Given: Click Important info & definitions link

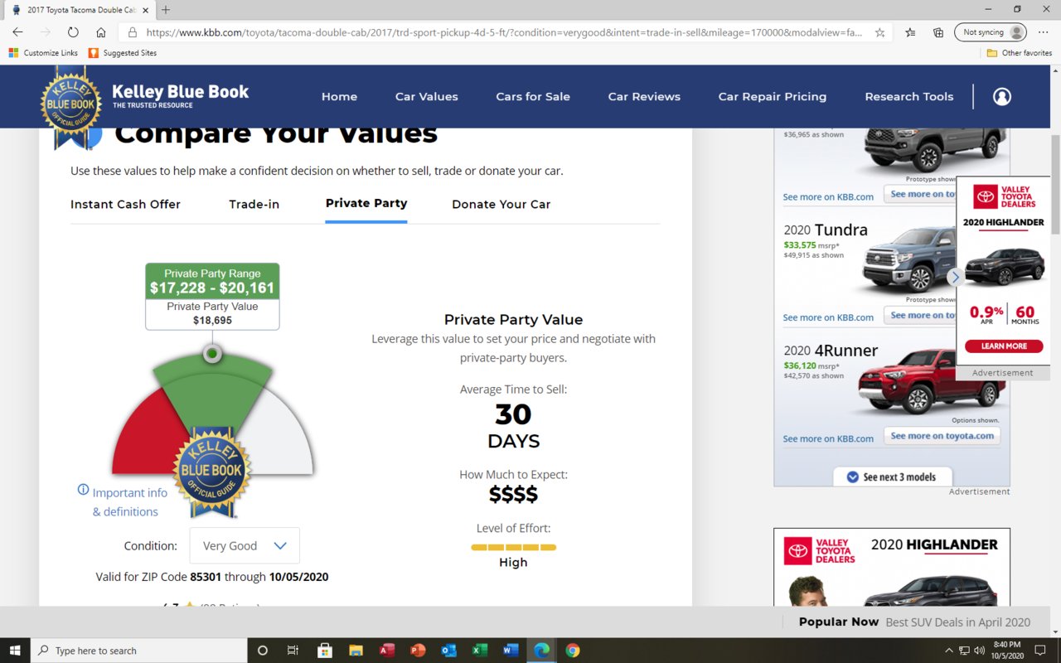Looking at the screenshot, I should tap(129, 502).
